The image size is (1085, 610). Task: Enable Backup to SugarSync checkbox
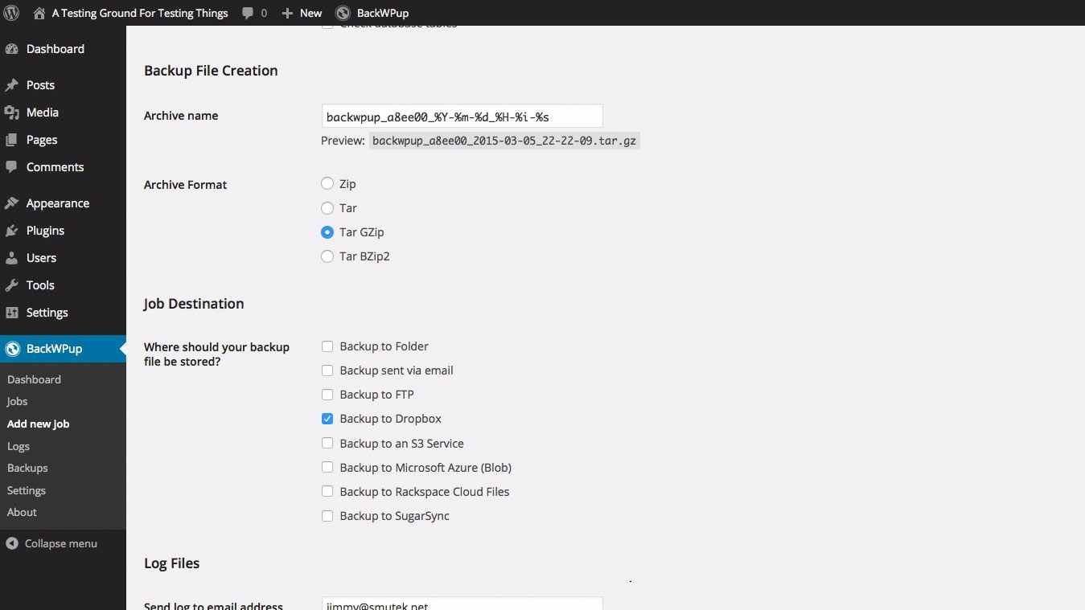point(327,516)
